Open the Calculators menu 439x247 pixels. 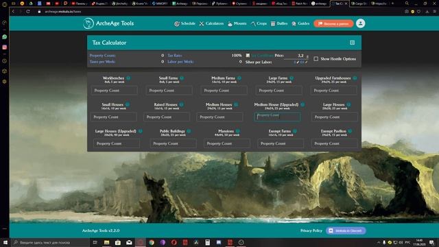211,23
